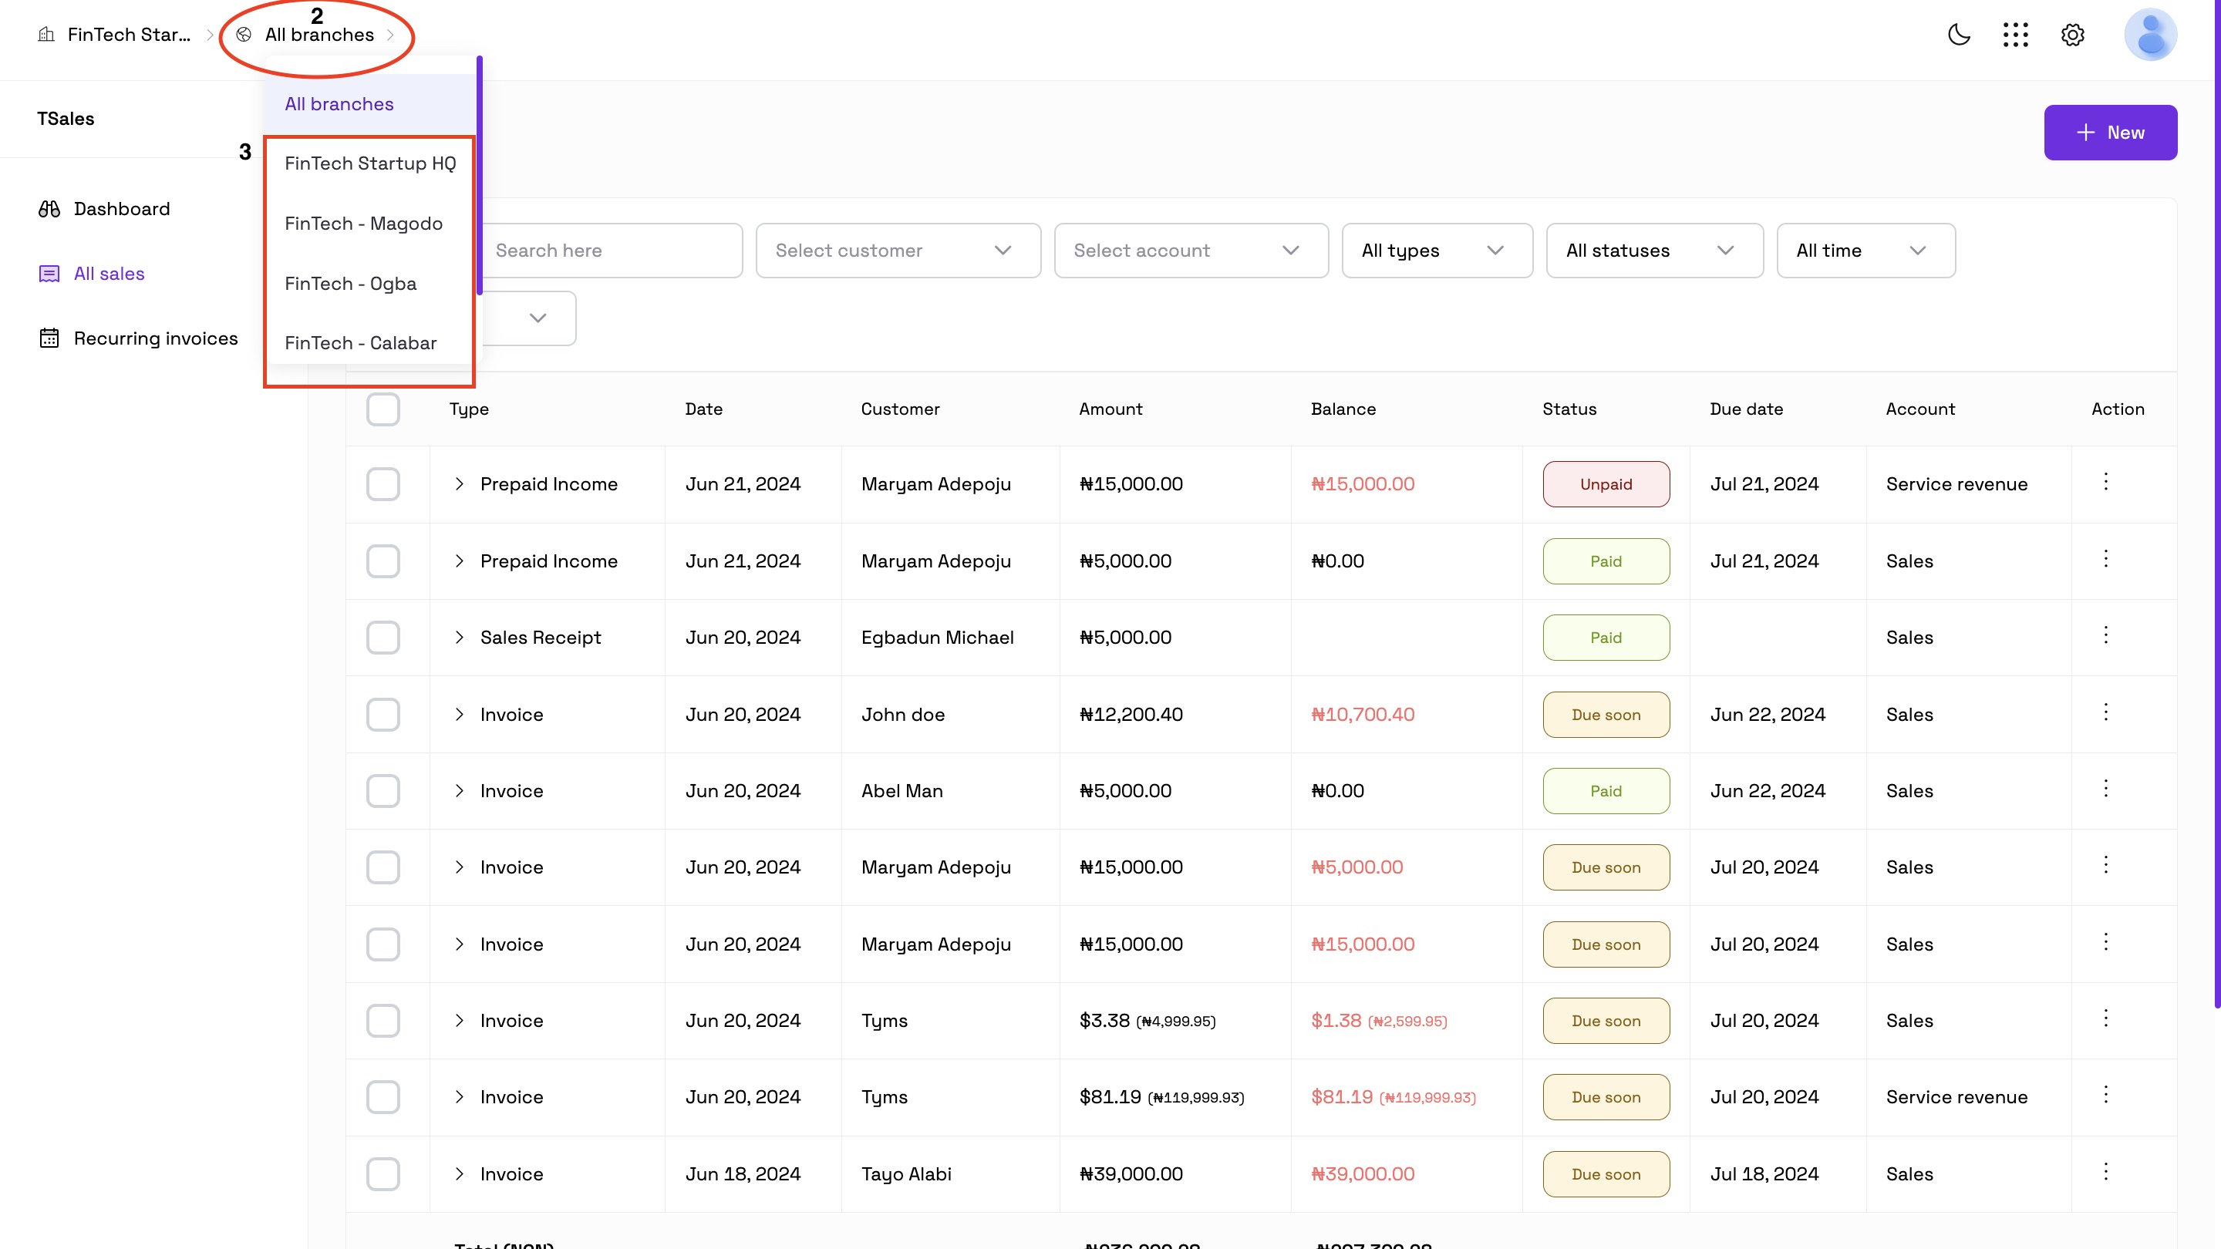The image size is (2221, 1249).
Task: Toggle dark mode moon icon
Action: 1959,35
